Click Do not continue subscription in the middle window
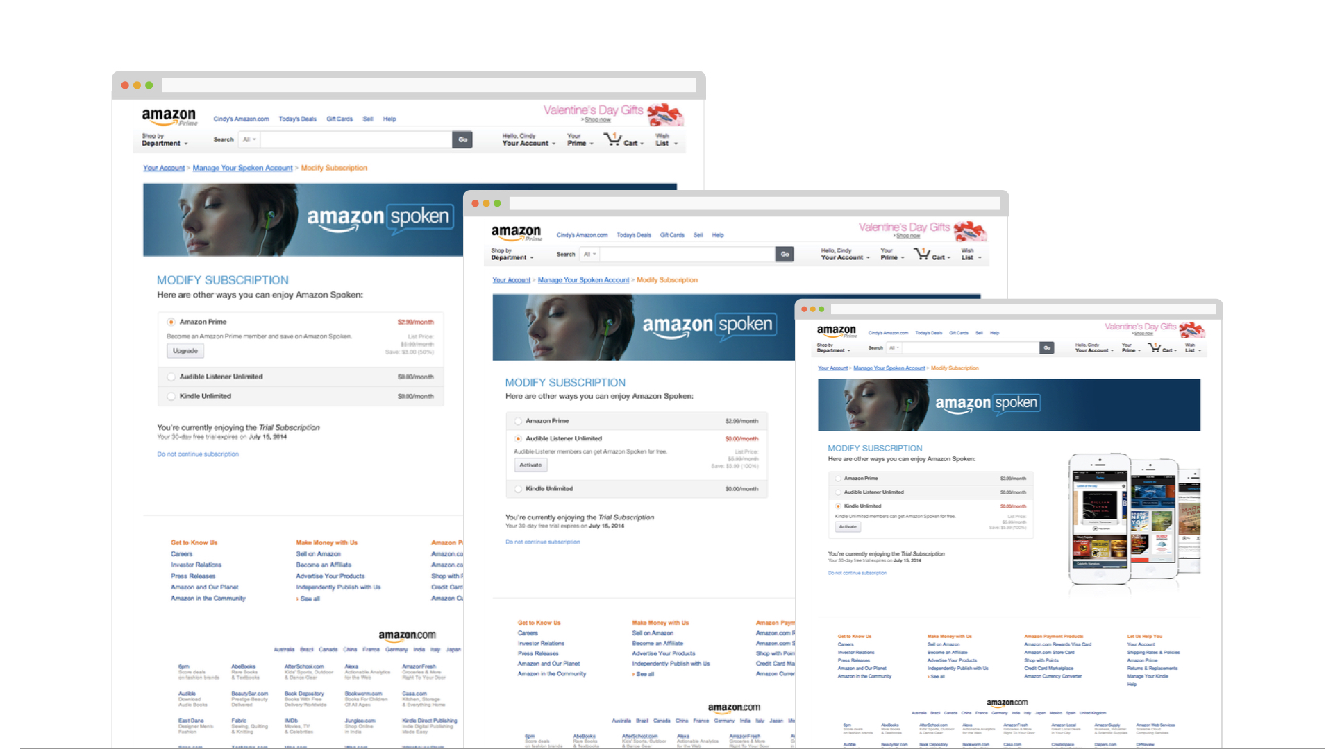 (542, 542)
